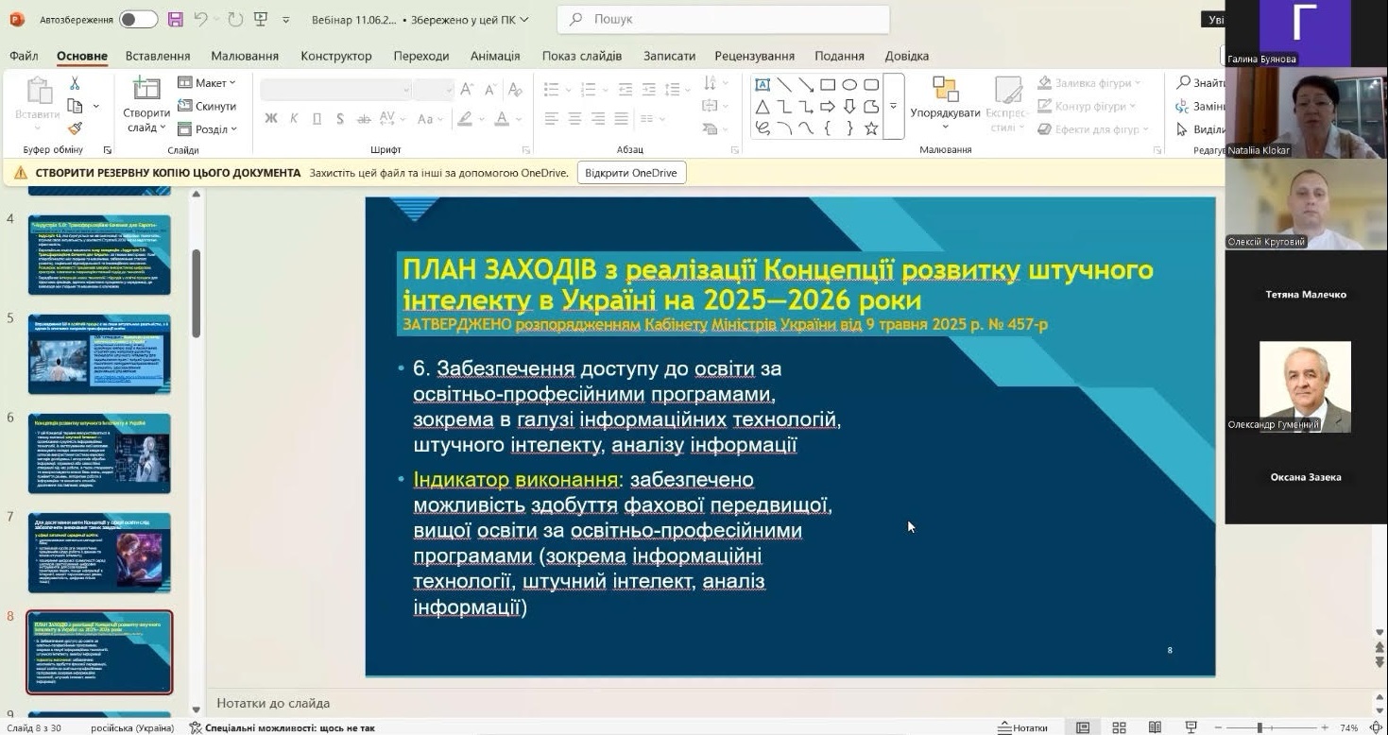This screenshot has height=735, width=1388.
Task: Select the rectangle shape
Action: pyautogui.click(x=828, y=84)
